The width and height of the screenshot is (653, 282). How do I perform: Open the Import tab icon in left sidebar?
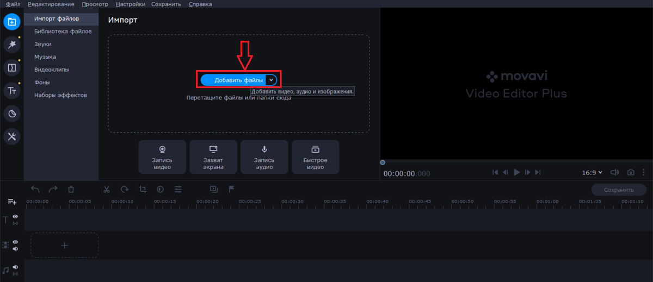pyautogui.click(x=12, y=22)
